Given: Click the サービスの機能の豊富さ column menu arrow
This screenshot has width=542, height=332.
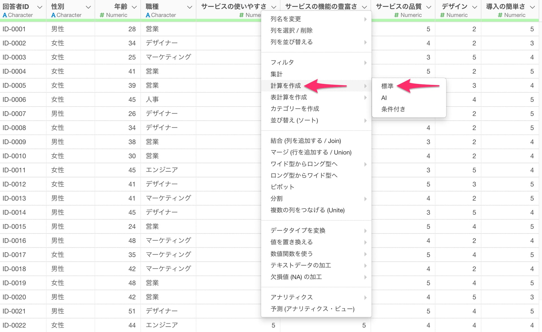Looking at the screenshot, I should [x=364, y=7].
